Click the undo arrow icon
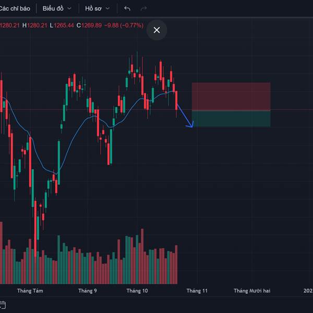Viewport: 313px width, 313px height. point(127,8)
